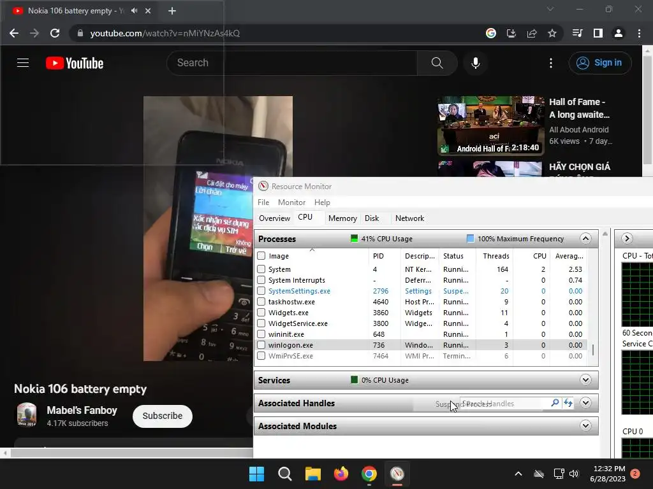Click Processes list scrollbar thumb
Viewport: 653px width, 489px height.
pyautogui.click(x=593, y=350)
